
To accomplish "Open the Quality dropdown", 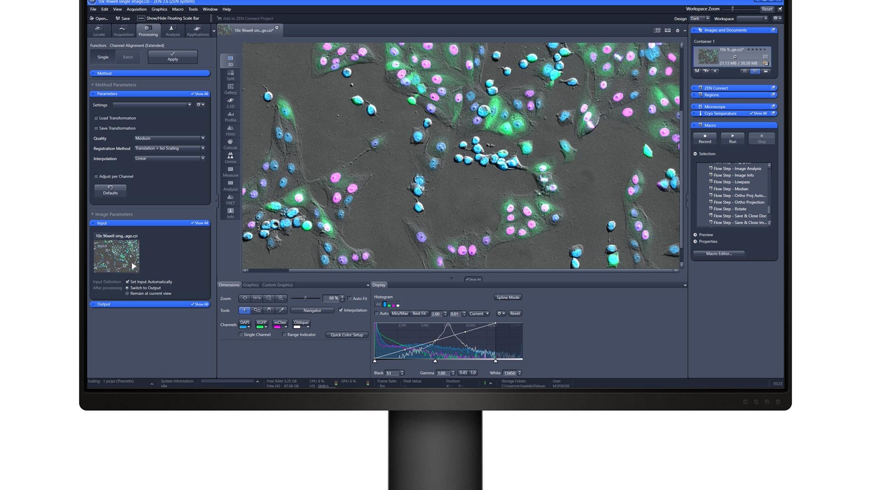I will (x=169, y=138).
